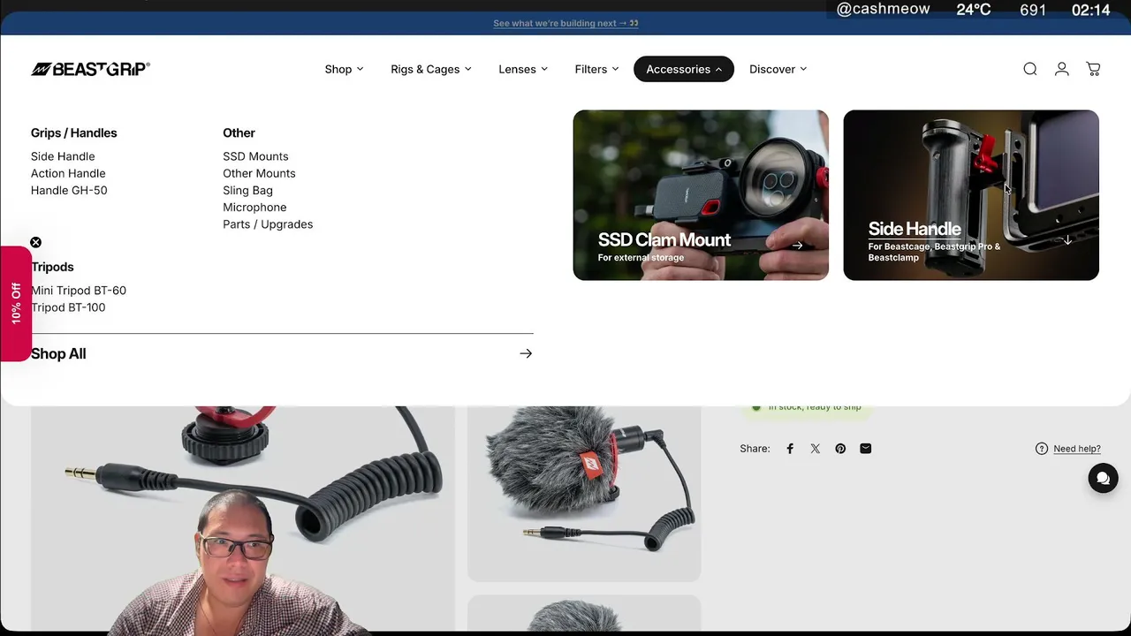Image resolution: width=1131 pixels, height=636 pixels.
Task: Share product via email icon
Action: [866, 449]
